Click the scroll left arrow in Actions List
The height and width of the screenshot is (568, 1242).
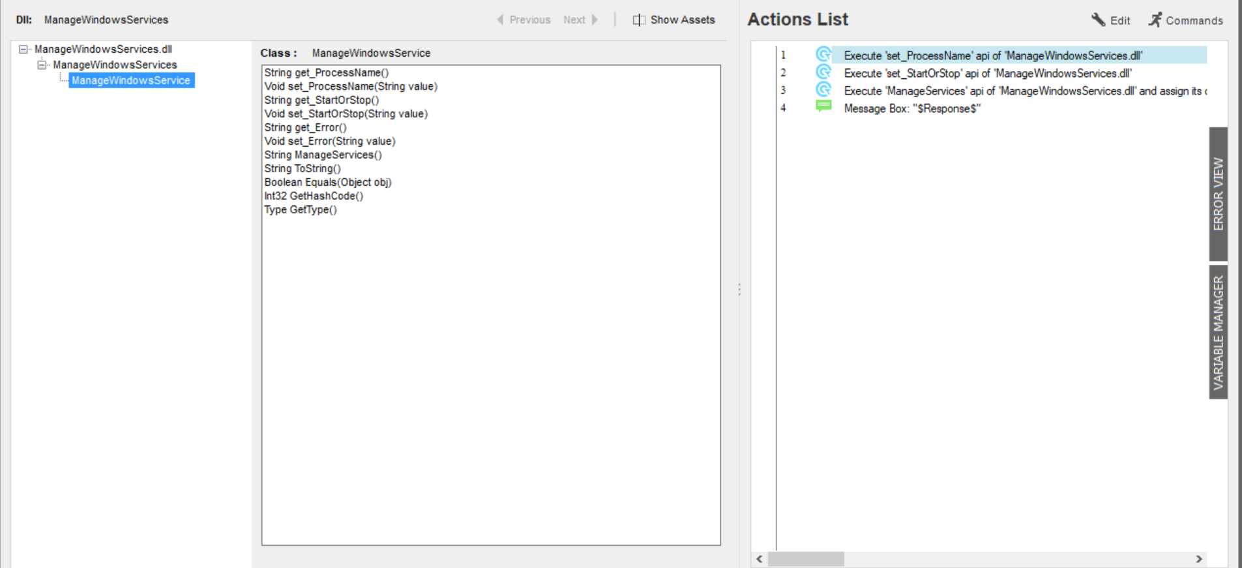760,559
